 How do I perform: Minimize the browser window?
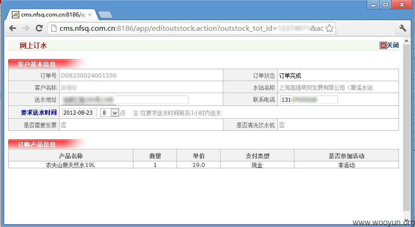(x=373, y=5)
